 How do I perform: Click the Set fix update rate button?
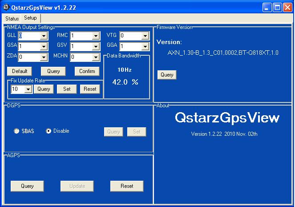click(67, 89)
